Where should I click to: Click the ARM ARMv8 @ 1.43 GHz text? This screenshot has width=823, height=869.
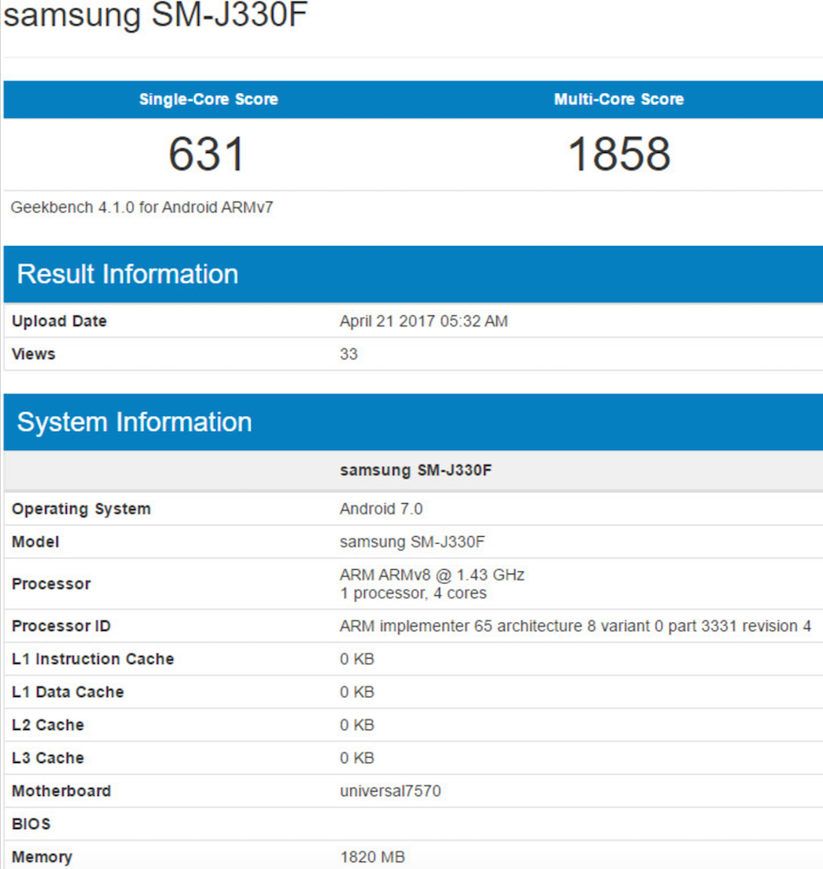[x=432, y=575]
